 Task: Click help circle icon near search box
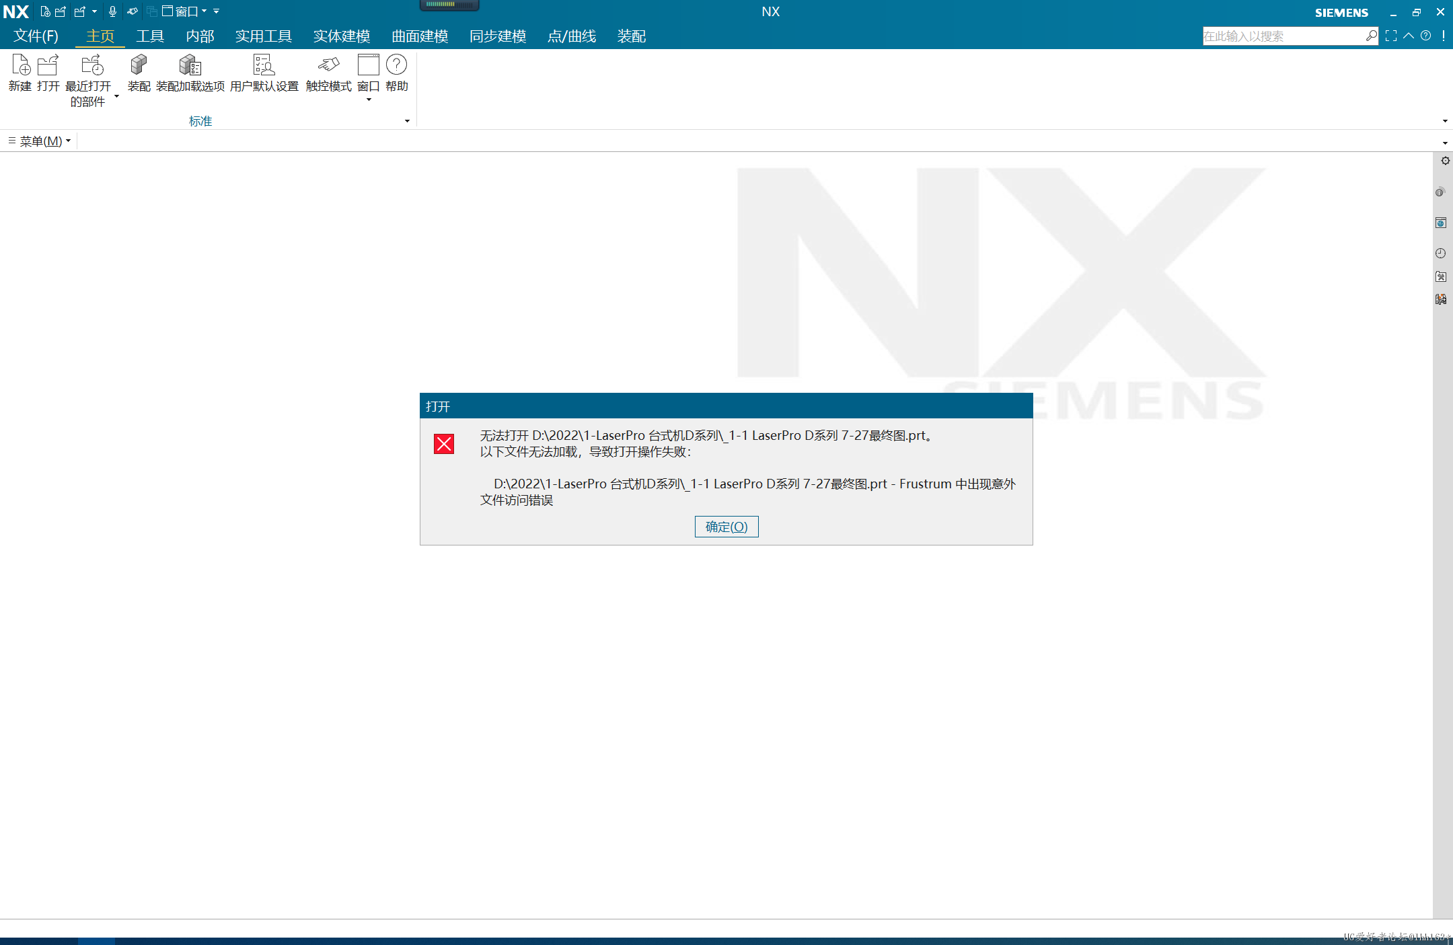pos(1425,36)
